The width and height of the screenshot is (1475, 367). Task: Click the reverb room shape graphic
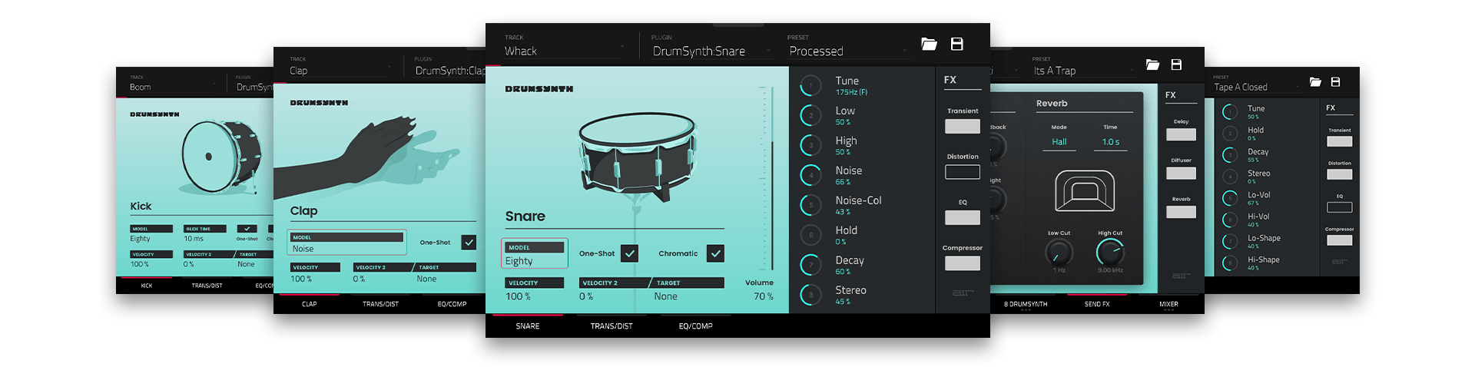pyautogui.click(x=1085, y=191)
